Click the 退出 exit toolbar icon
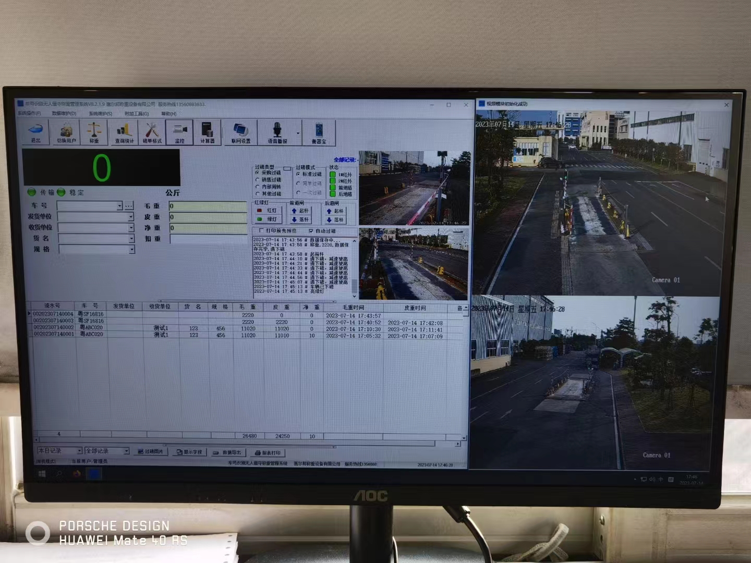Screen dimensions: 751x563 point(35,132)
